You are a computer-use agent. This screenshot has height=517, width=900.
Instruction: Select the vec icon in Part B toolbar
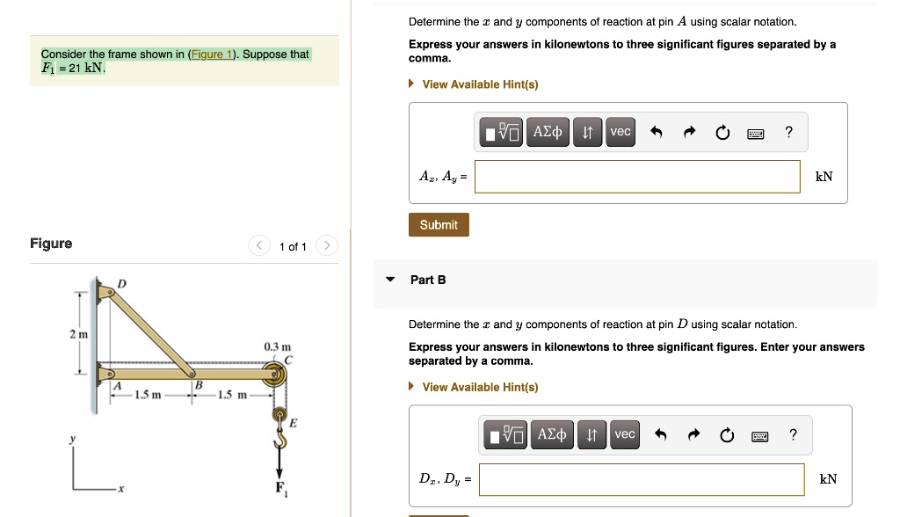[624, 434]
